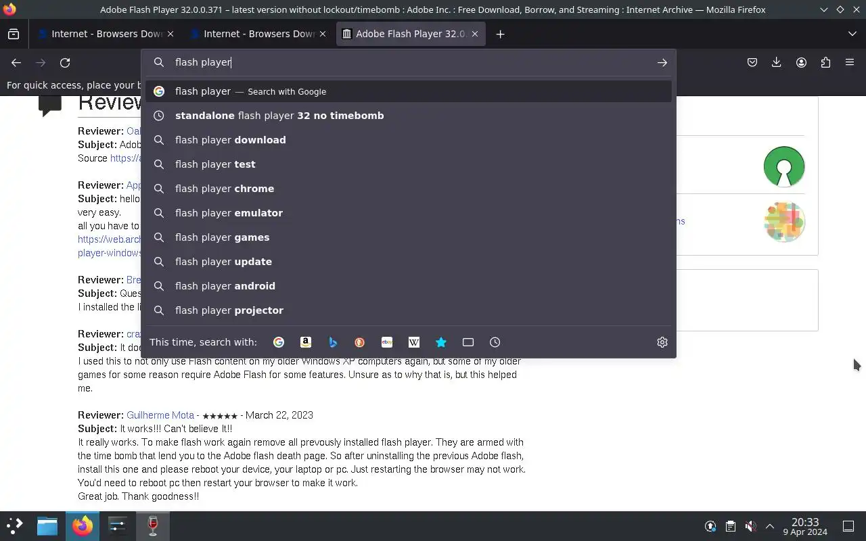866x541 pixels.
Task: Open Firefox account icon
Action: (801, 62)
